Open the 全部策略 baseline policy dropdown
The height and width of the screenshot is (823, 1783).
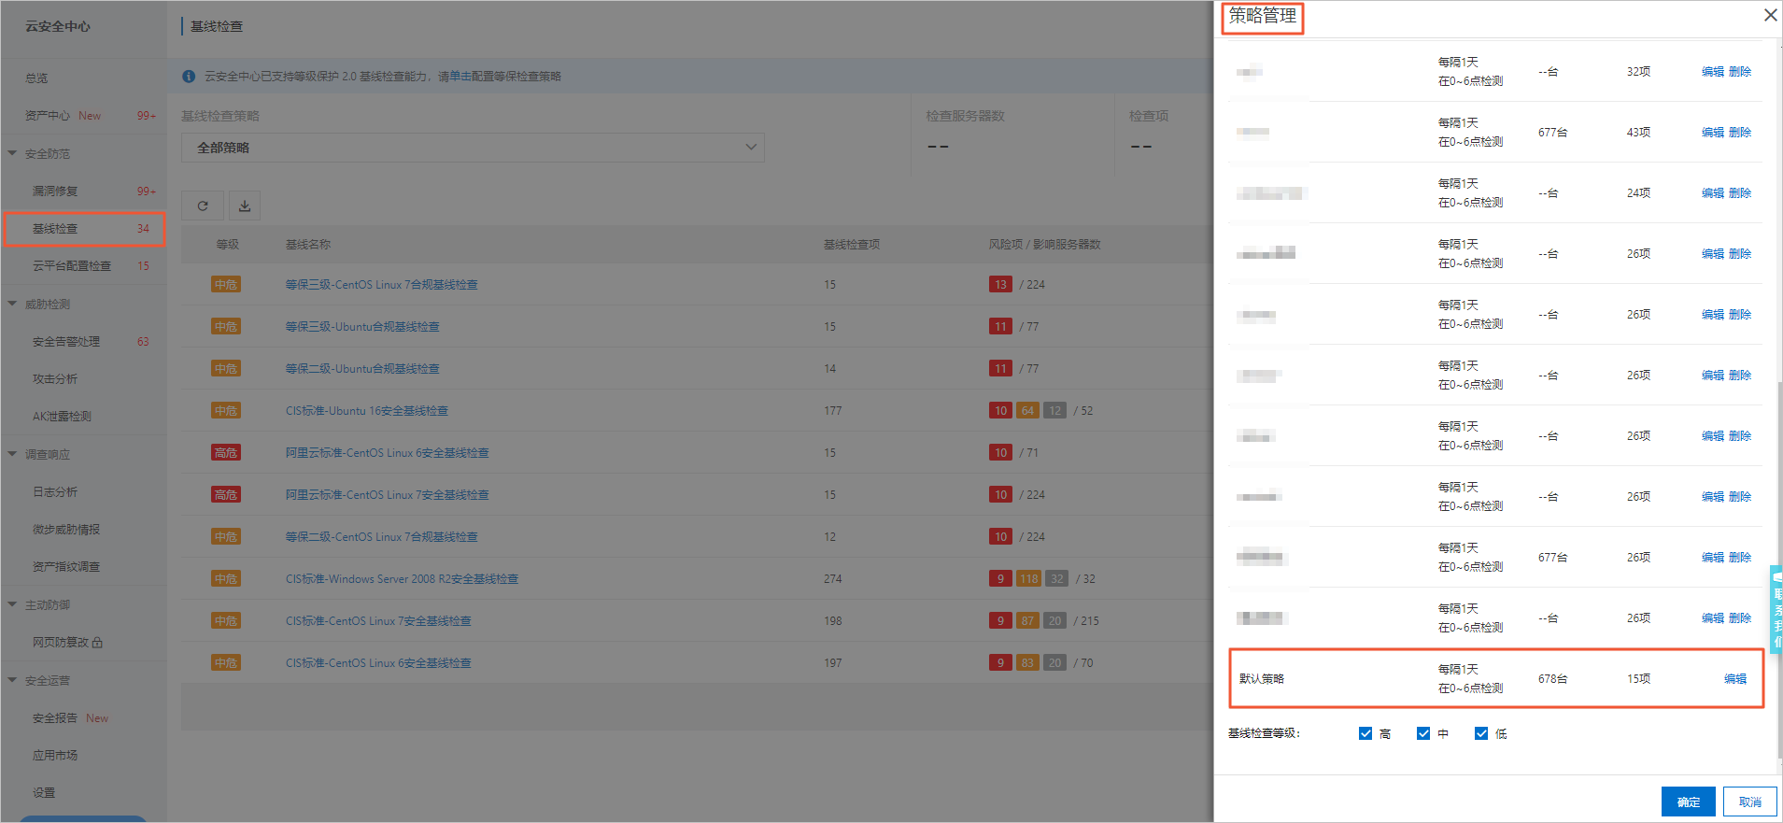pyautogui.click(x=473, y=148)
